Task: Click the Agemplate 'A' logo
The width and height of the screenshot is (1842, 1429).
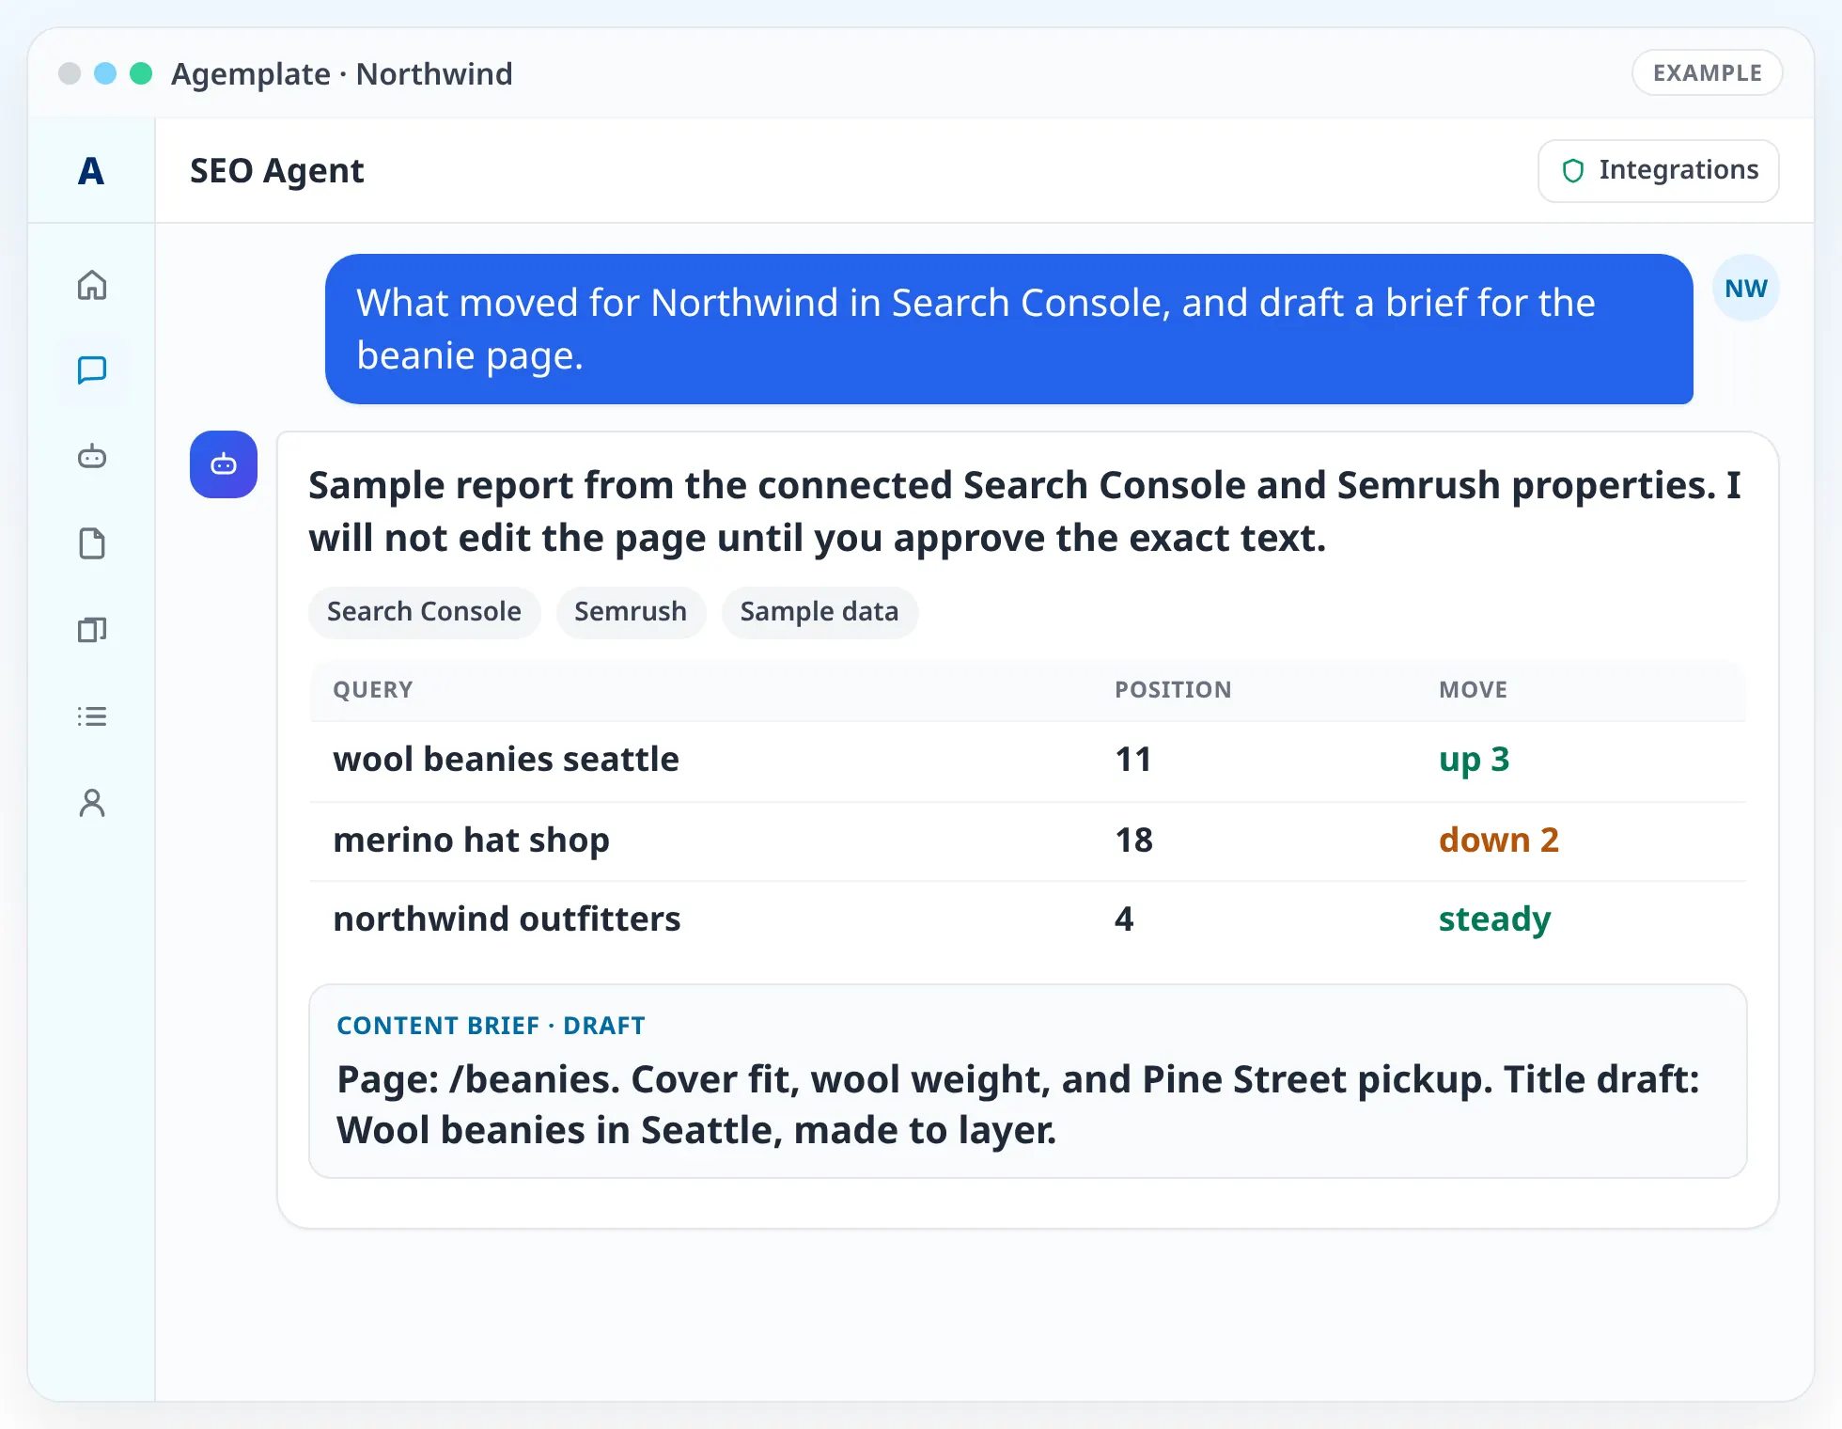Action: click(x=91, y=171)
